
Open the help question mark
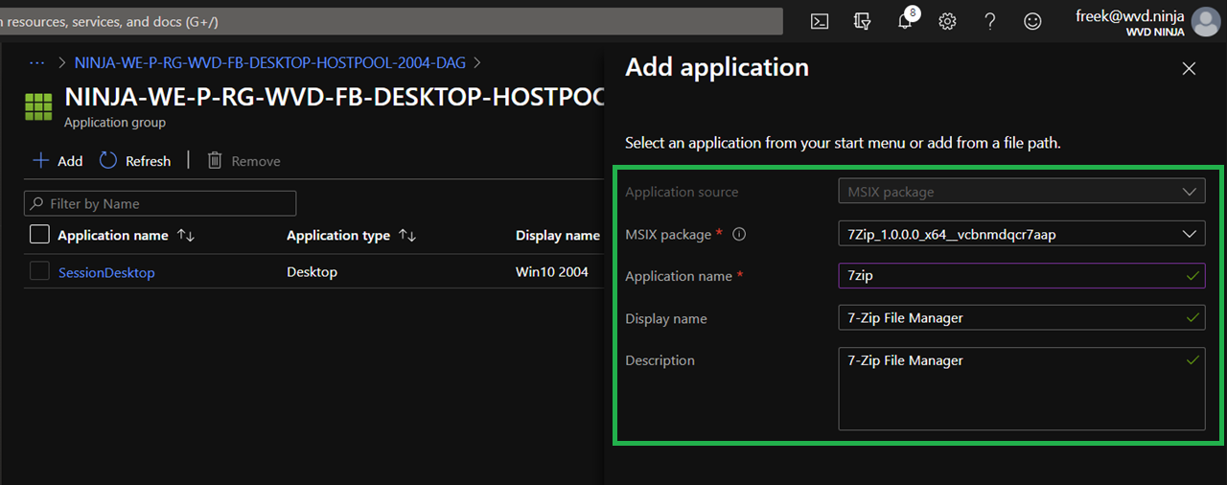tap(990, 21)
